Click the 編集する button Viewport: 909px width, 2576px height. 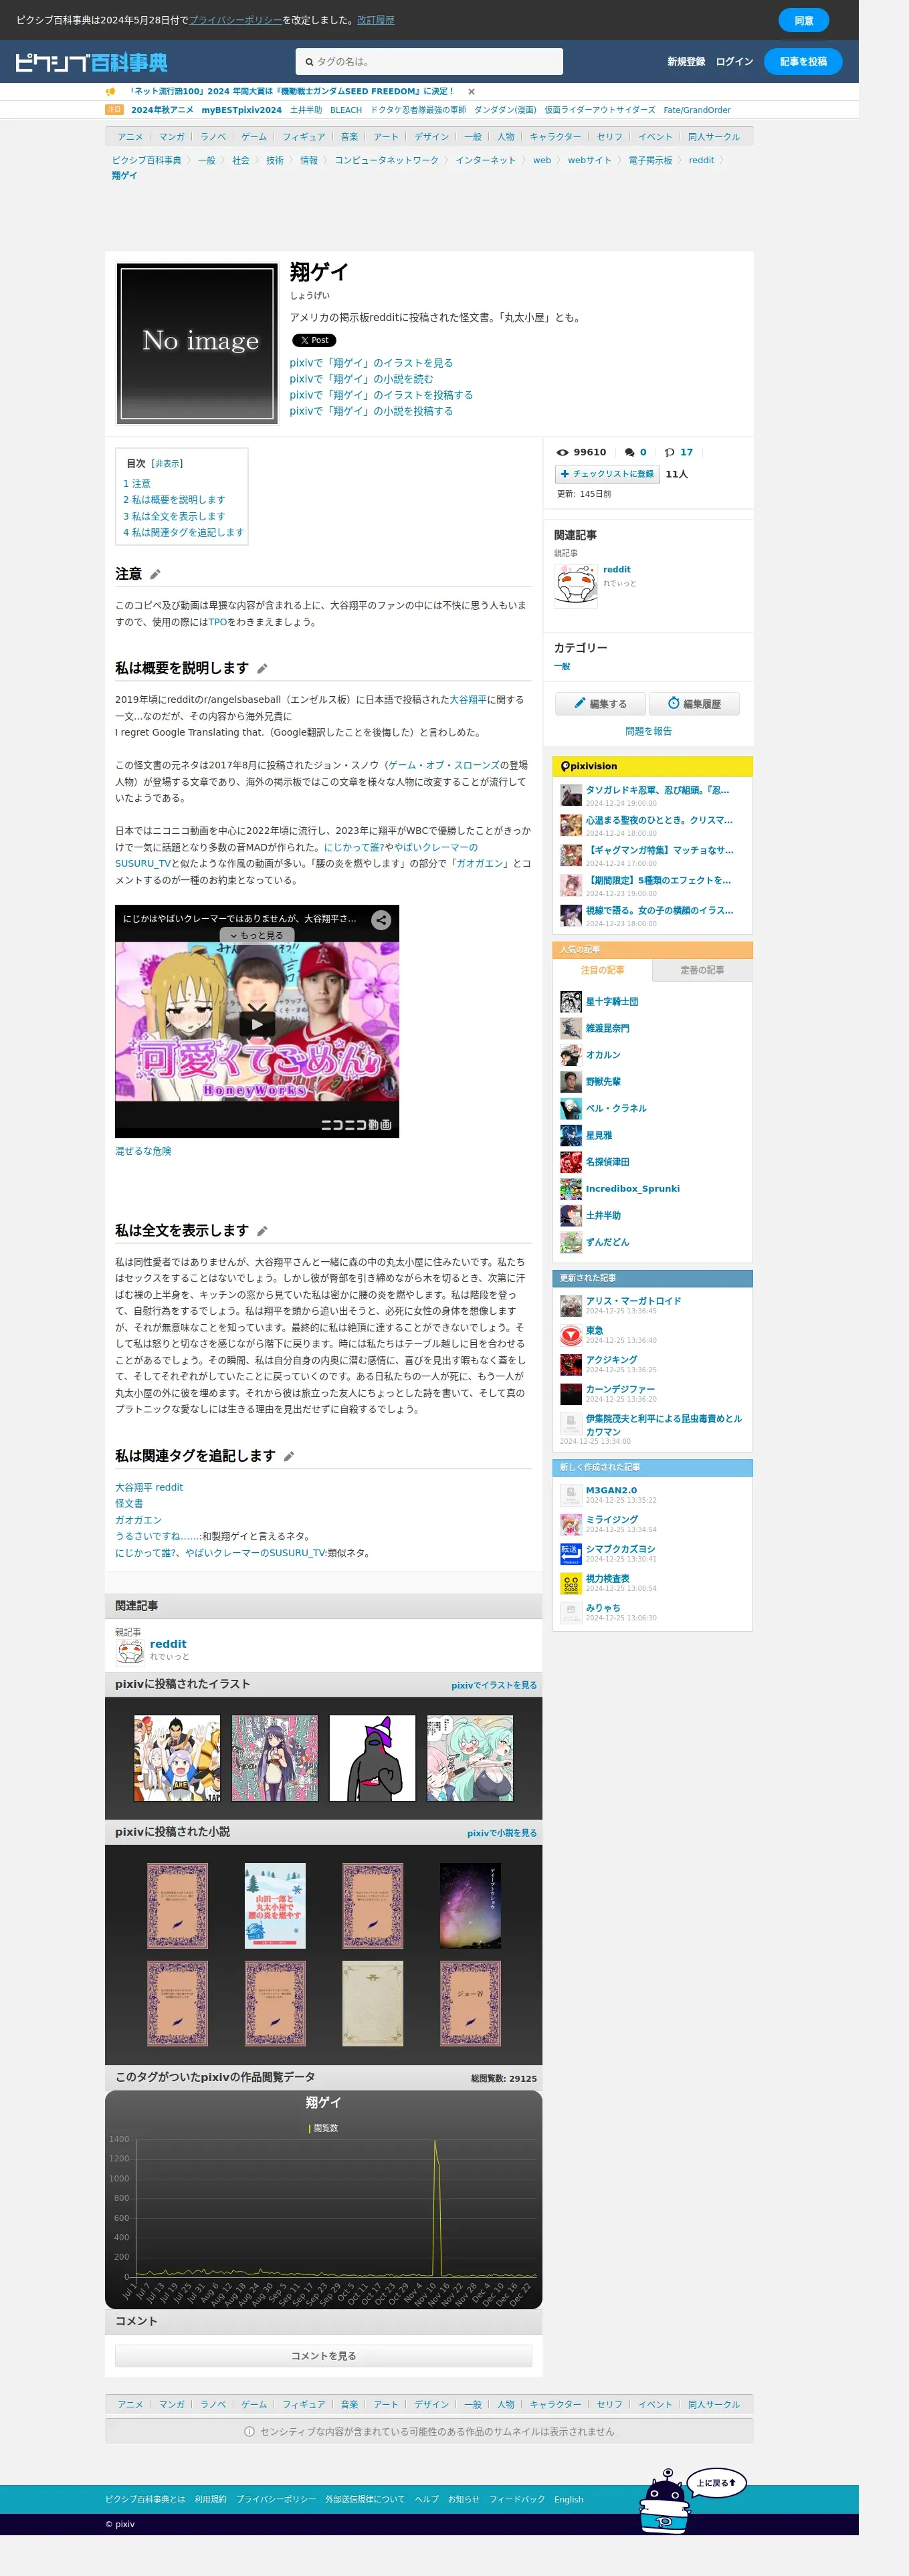[x=600, y=704]
